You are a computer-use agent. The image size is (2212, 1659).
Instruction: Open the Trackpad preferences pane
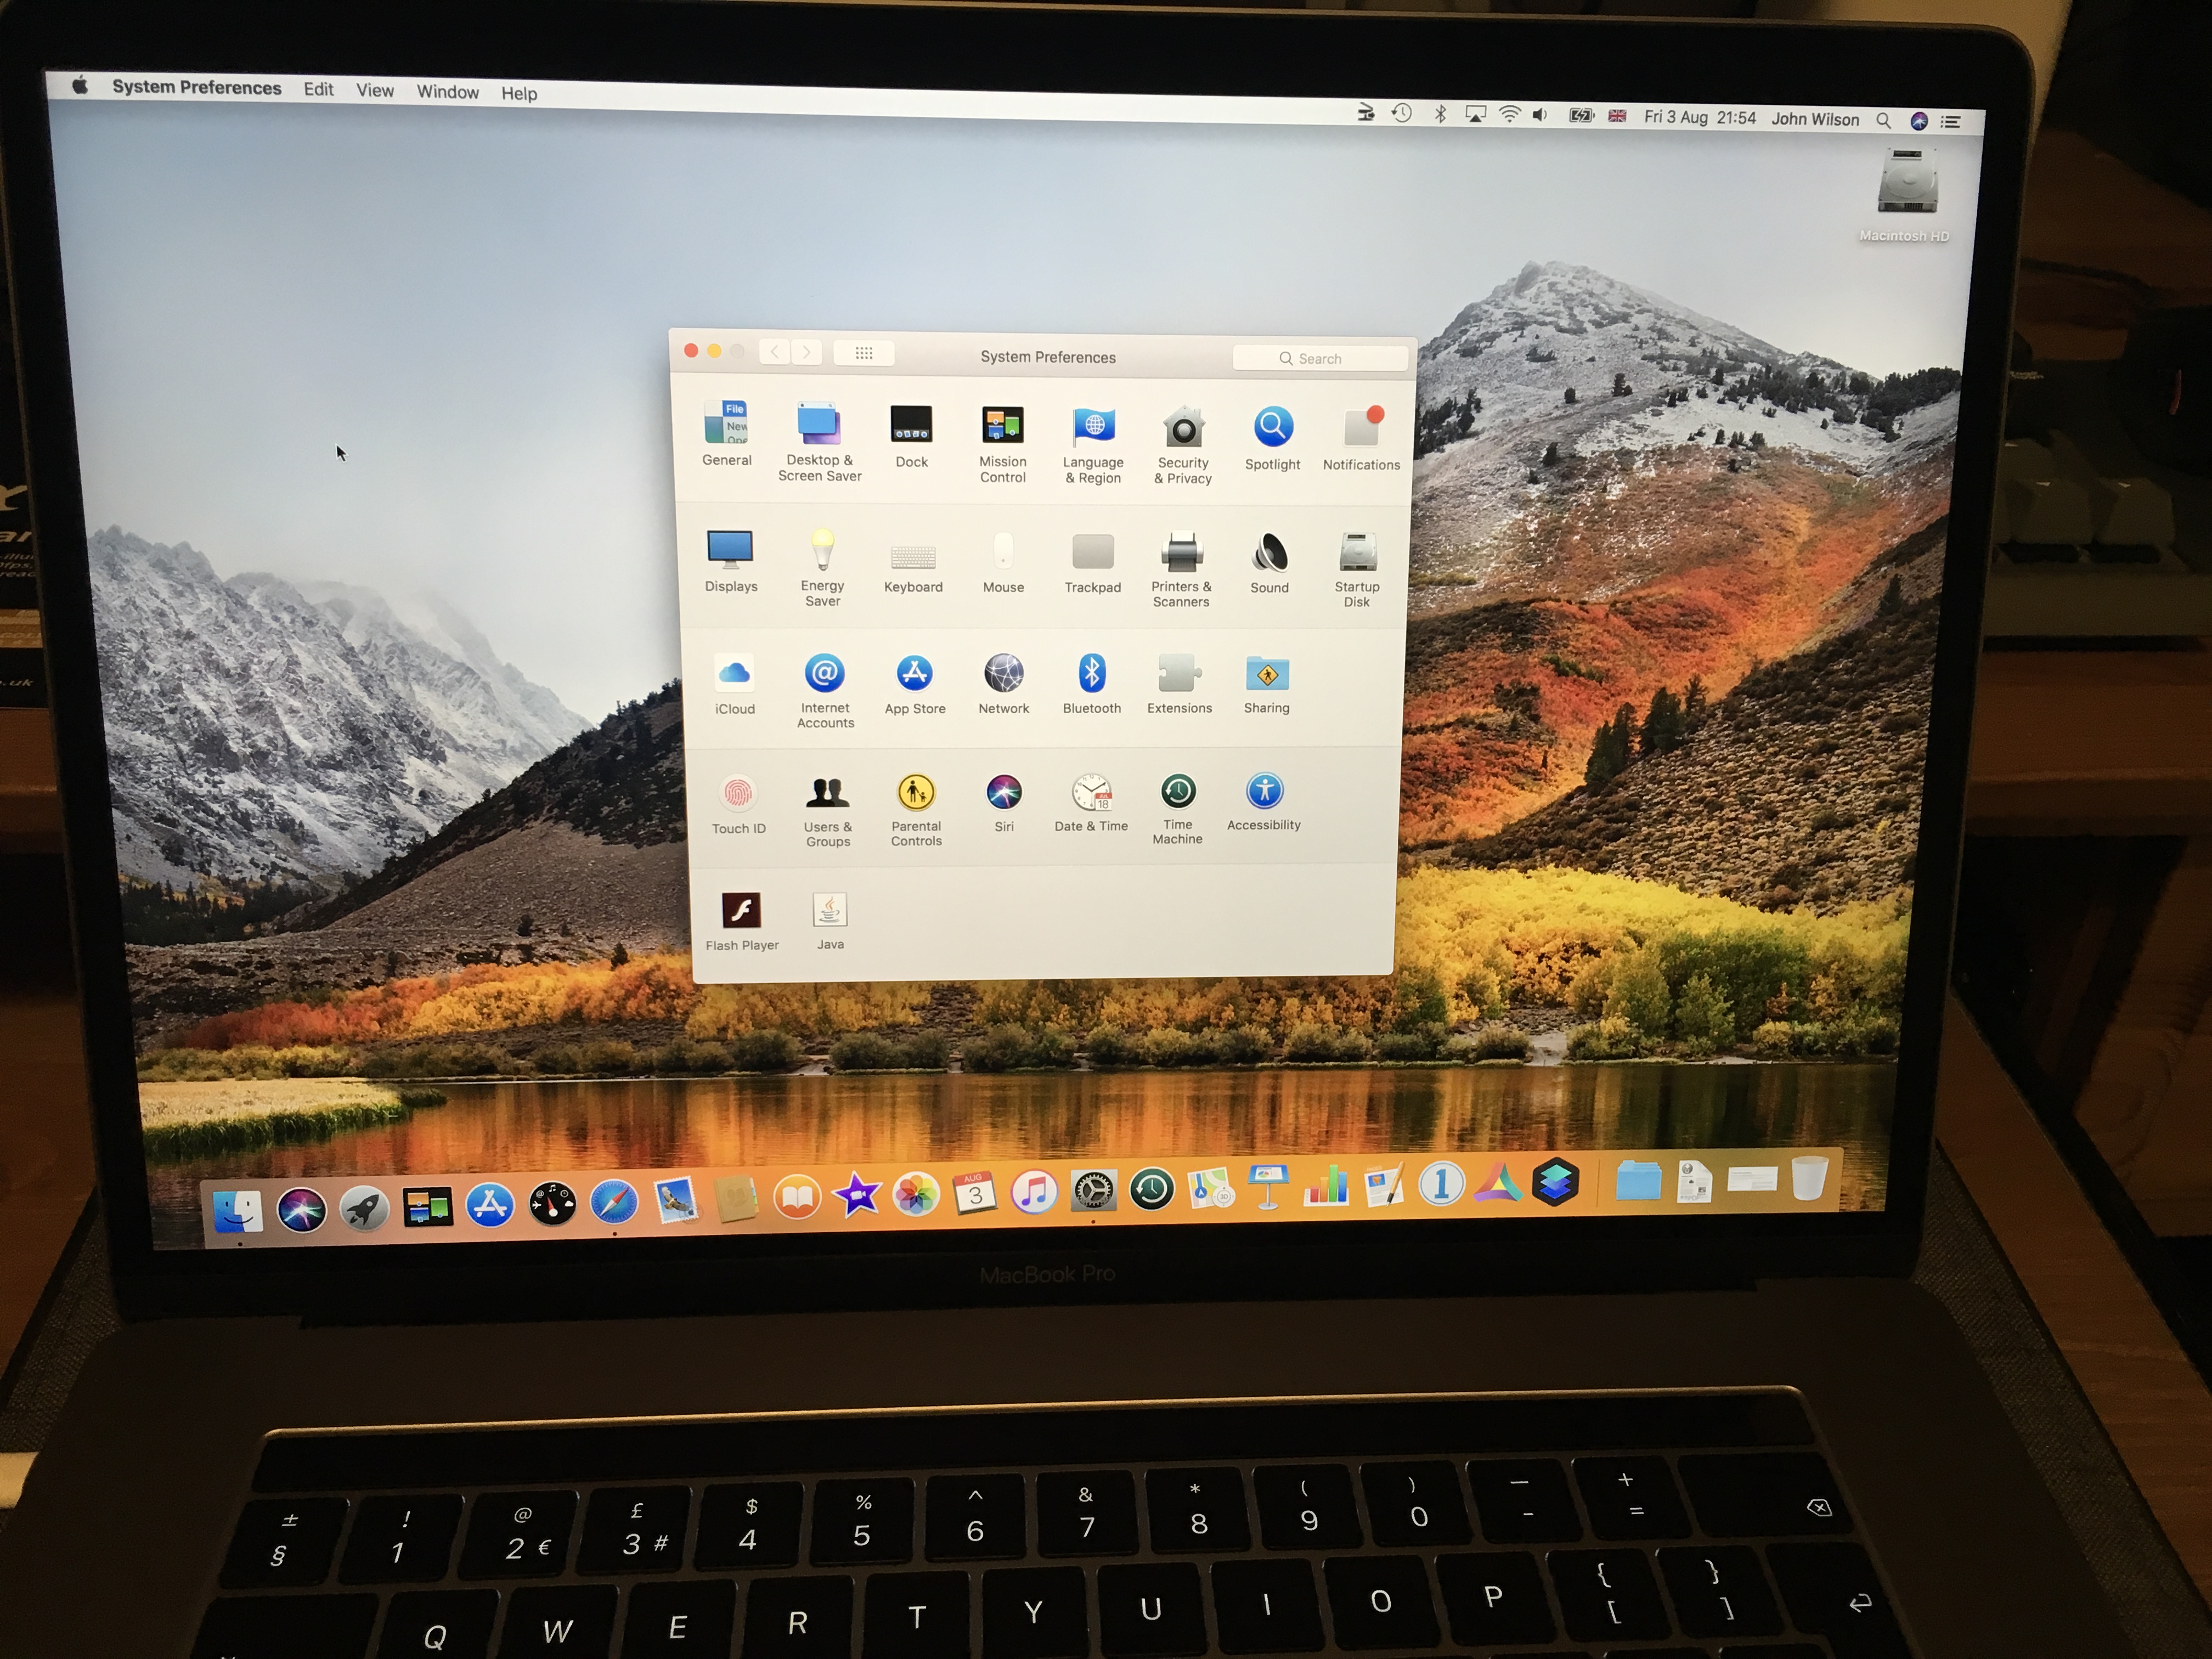click(x=1093, y=563)
